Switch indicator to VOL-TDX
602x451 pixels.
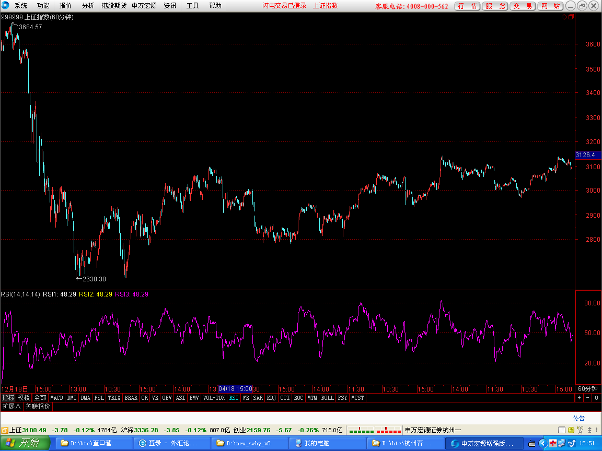click(214, 398)
